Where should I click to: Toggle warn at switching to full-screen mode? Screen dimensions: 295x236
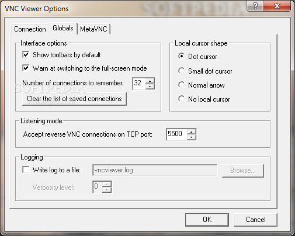[x=26, y=68]
